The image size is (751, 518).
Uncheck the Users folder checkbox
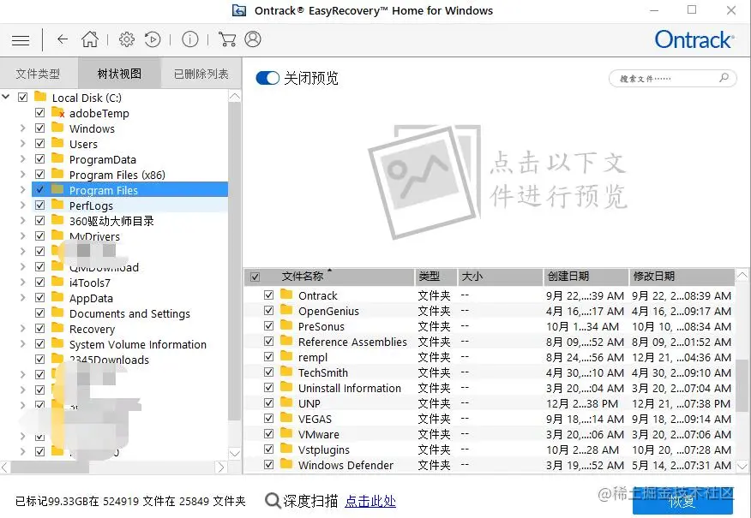(x=39, y=144)
